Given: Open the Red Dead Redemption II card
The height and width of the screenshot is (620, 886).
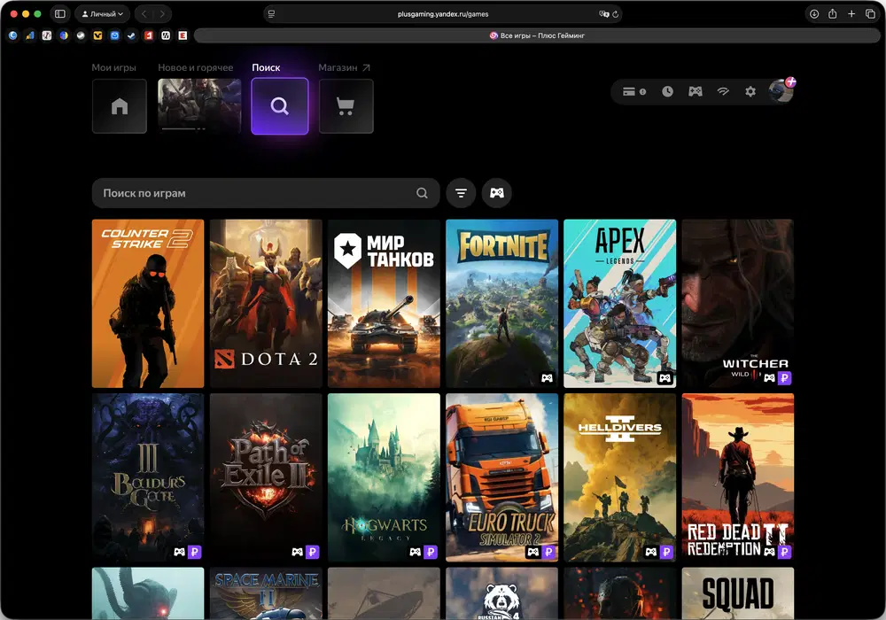Looking at the screenshot, I should (737, 477).
